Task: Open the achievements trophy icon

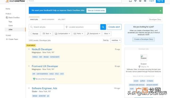Action: (x=135, y=1)
